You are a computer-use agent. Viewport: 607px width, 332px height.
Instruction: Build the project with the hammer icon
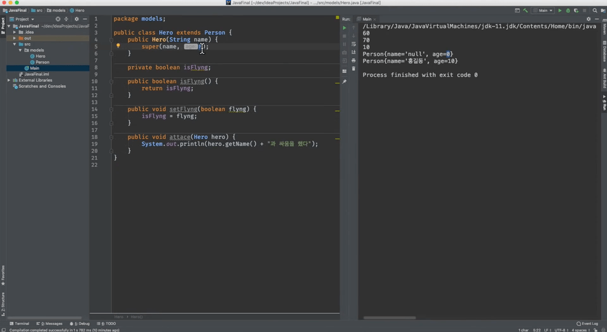(525, 11)
